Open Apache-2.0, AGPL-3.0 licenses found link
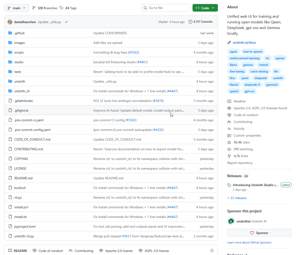Viewport: 297px width, 255px height. (x=260, y=108)
